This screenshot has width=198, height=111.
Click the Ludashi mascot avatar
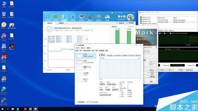point(130,17)
